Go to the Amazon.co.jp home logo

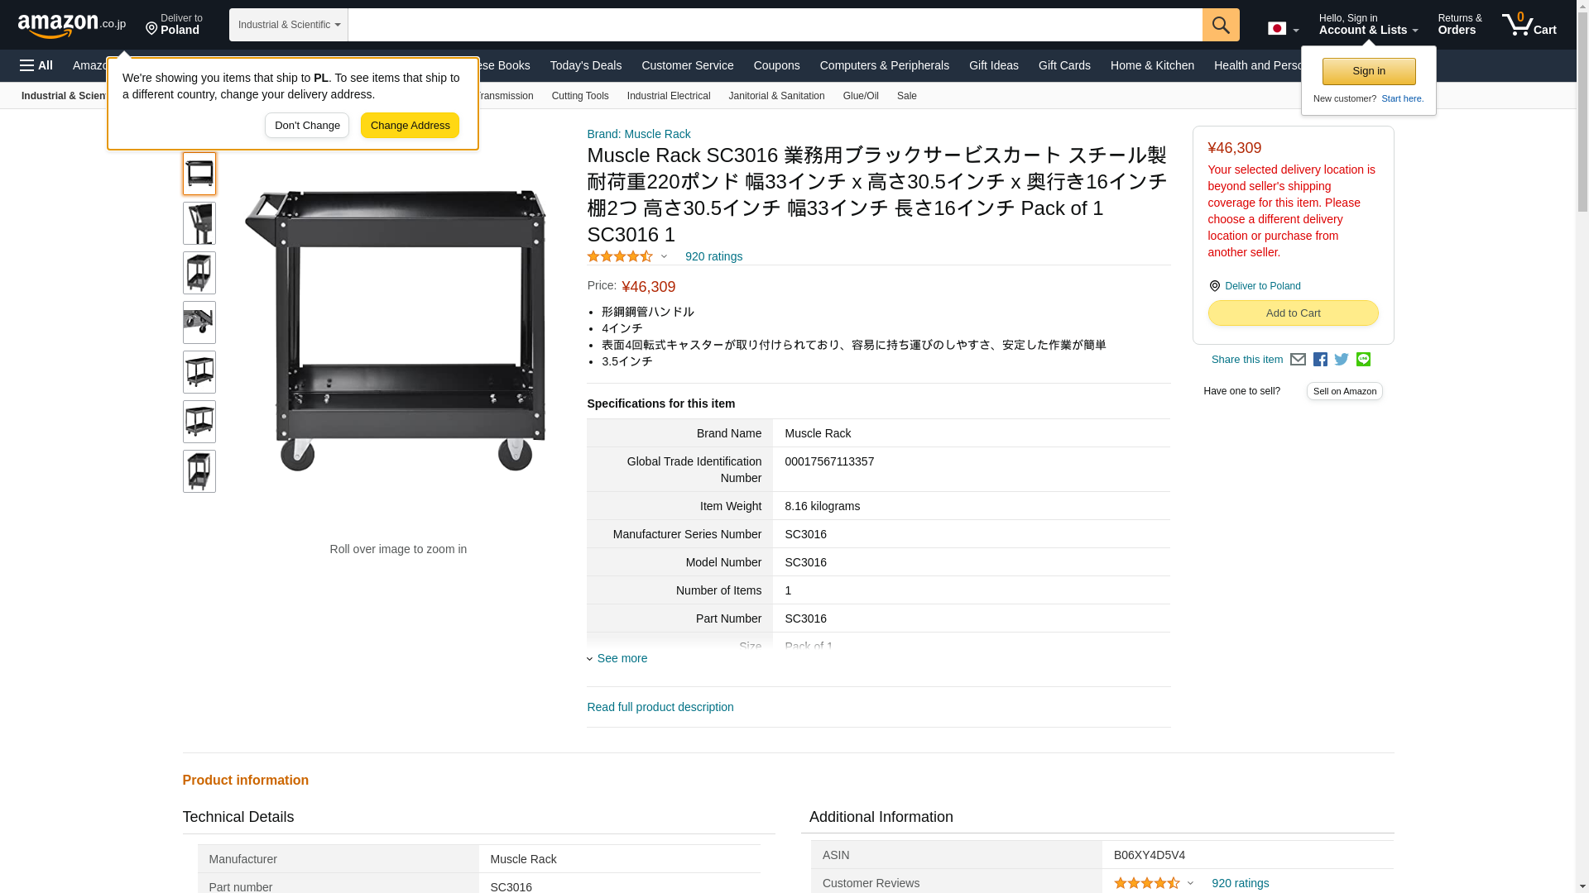click(x=72, y=26)
